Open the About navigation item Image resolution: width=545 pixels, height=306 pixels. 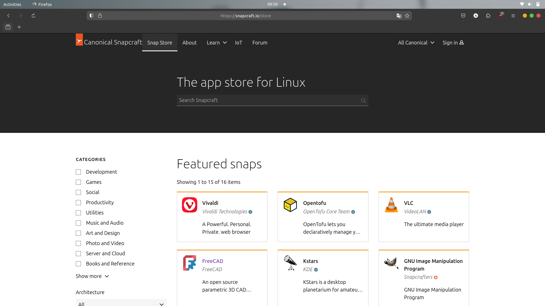189,42
